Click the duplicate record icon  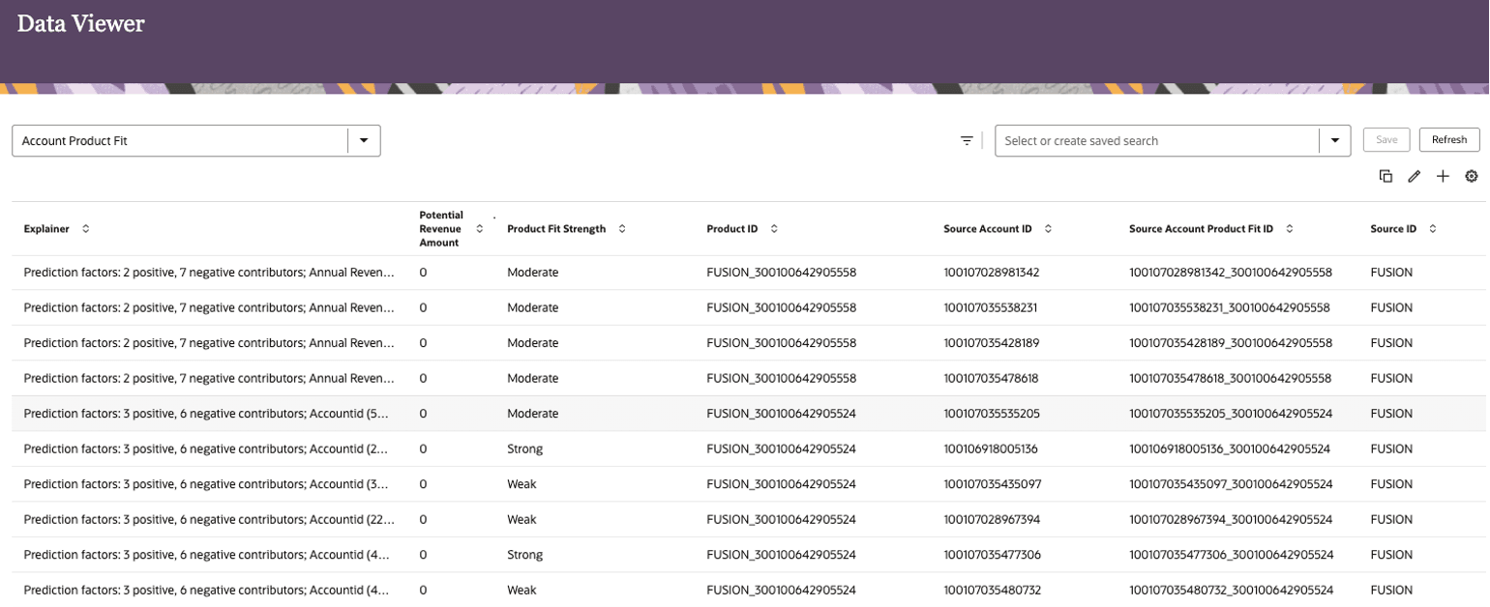1386,176
